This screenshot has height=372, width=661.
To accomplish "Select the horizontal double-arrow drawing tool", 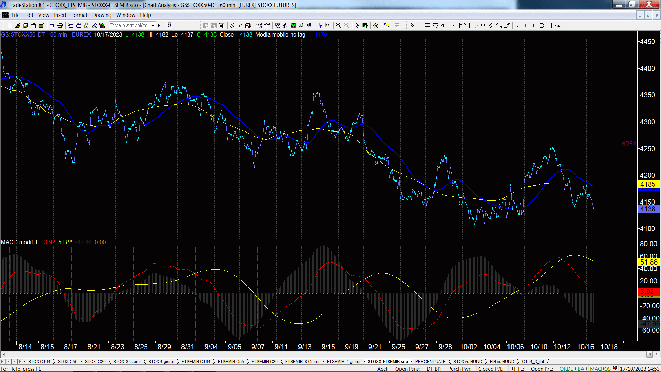I will pos(483,25).
